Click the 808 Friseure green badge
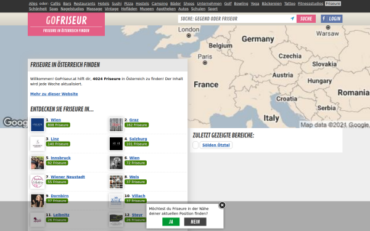Screen dimensions: 370x231 click(58, 125)
